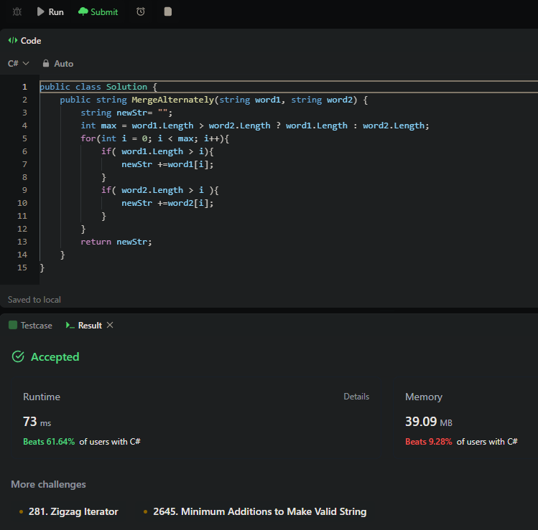Viewport: 538px width, 530px height.
Task: Switch to the Testcase tab
Action: [35, 326]
